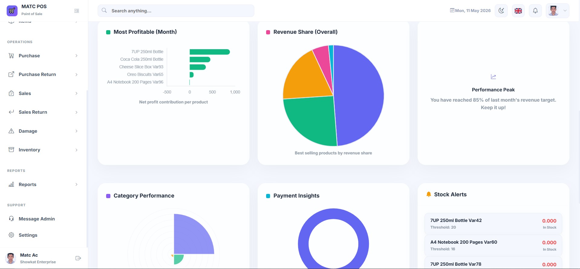Click the A4 Notebook 200 Pages Var96 label
Image resolution: width=580 pixels, height=269 pixels.
[135, 82]
